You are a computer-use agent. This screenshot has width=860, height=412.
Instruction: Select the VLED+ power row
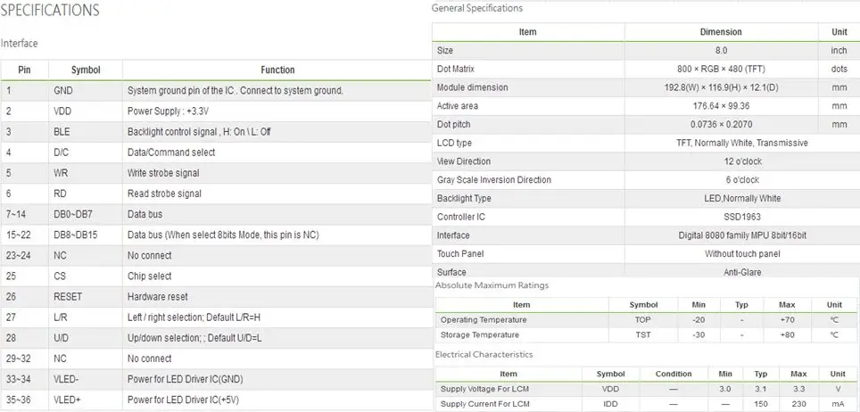click(x=216, y=400)
